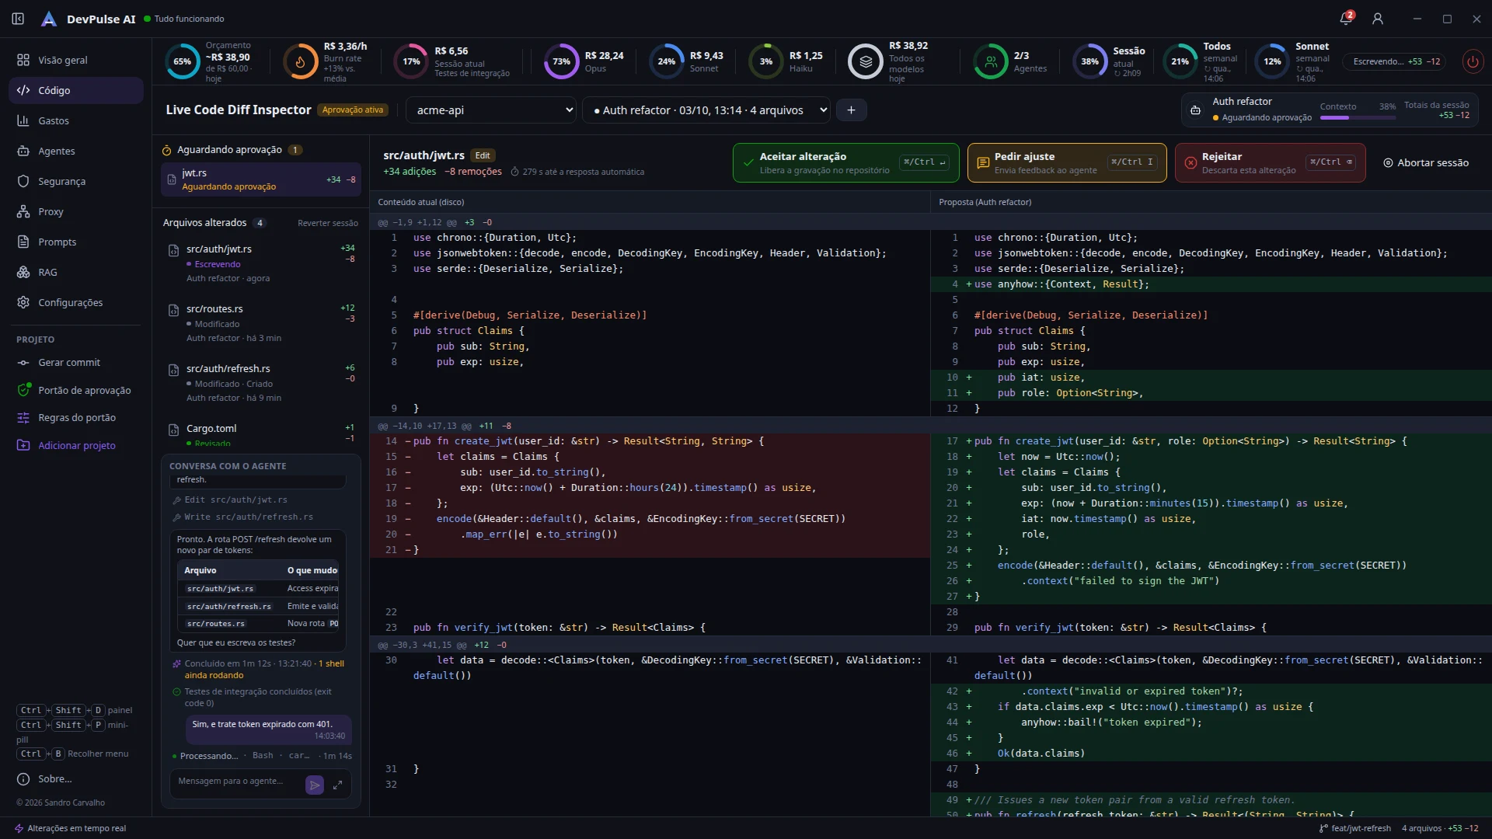Select src/auth/refresh.rs in changed files
This screenshot has width=1492, height=839.
pyautogui.click(x=261, y=382)
